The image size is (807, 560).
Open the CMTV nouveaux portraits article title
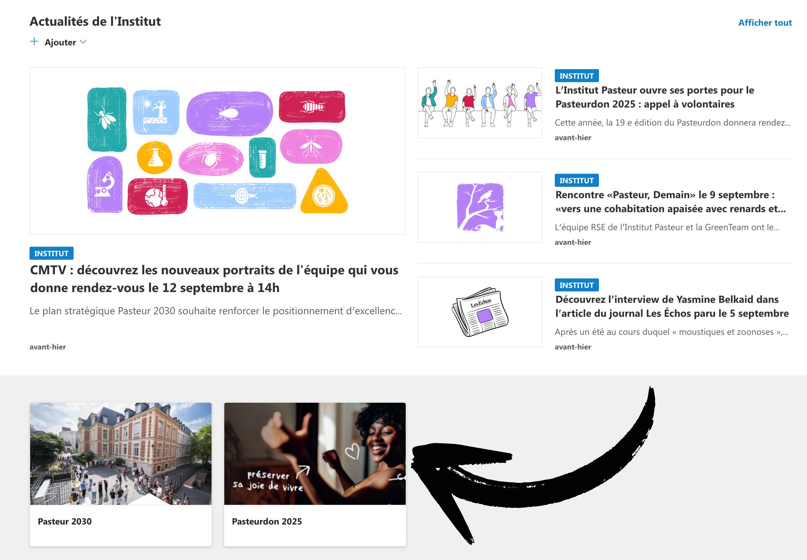click(x=214, y=279)
